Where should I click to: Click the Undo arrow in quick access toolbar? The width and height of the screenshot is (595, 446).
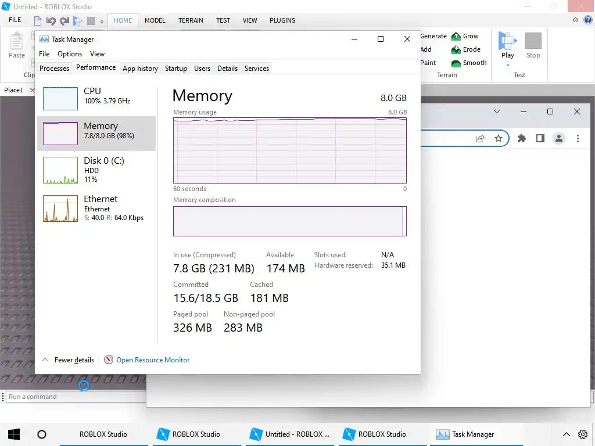[51, 21]
